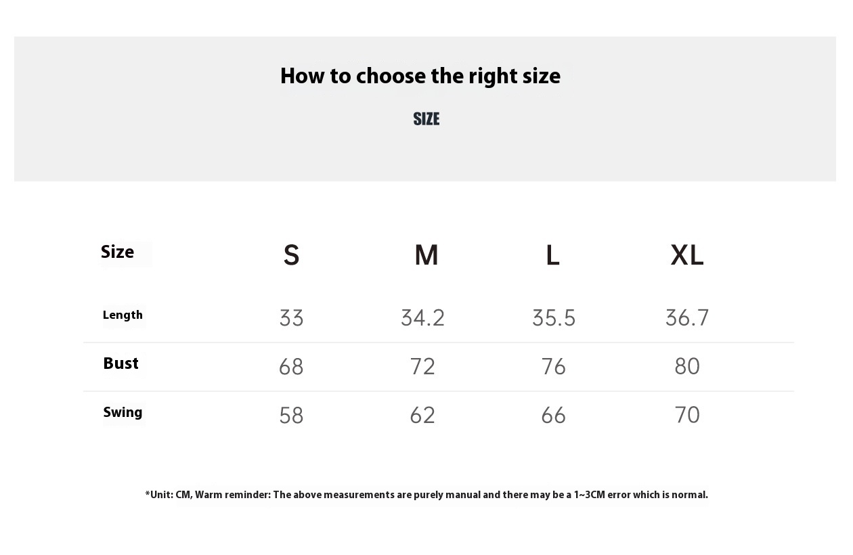Click the unit and warm reminder footnote
Image resolution: width=853 pixels, height=555 pixels.
click(x=426, y=495)
